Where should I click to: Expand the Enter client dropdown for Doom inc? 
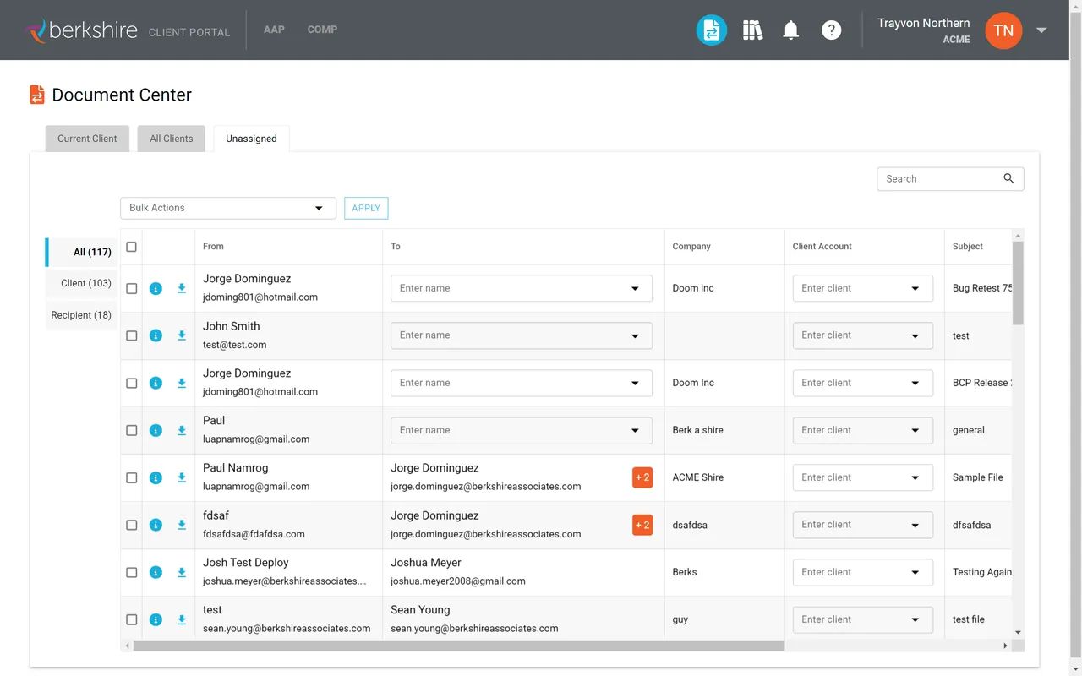pos(861,288)
